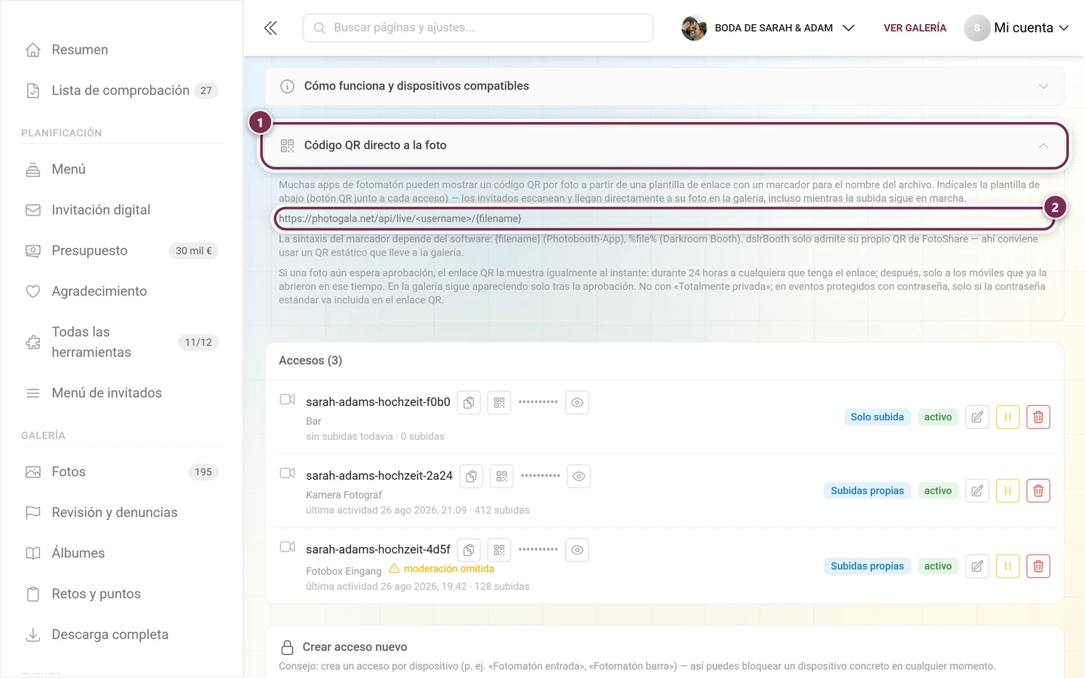Image resolution: width=1085 pixels, height=678 pixels.
Task: Delete the sarah-adams-hochzeit-f0b0 access
Action: [1038, 417]
